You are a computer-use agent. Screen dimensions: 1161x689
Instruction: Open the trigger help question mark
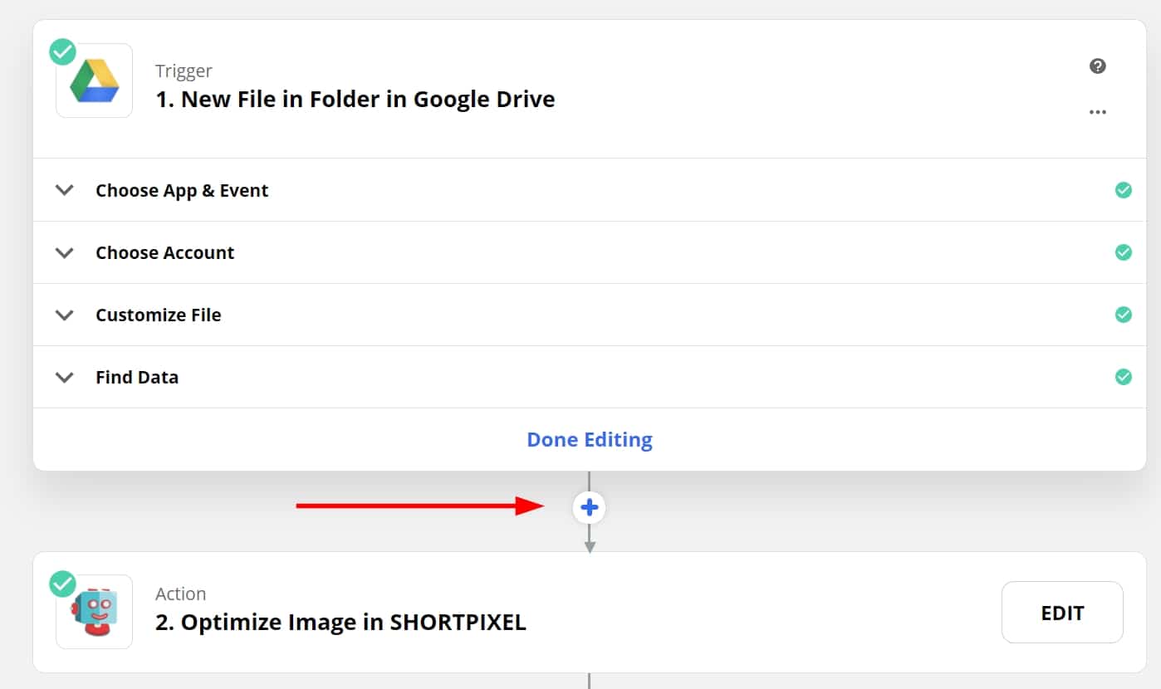click(x=1098, y=66)
